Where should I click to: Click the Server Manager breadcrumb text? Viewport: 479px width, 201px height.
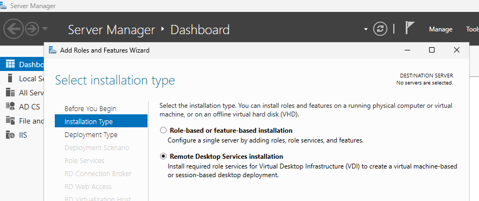(x=112, y=30)
